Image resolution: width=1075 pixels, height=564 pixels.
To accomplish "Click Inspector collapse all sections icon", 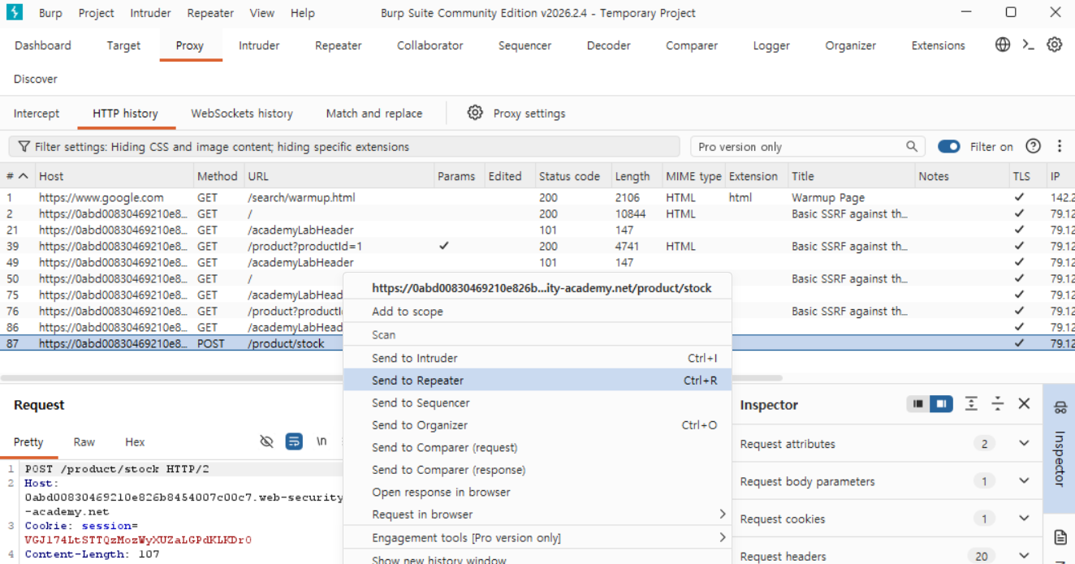I will click(998, 403).
